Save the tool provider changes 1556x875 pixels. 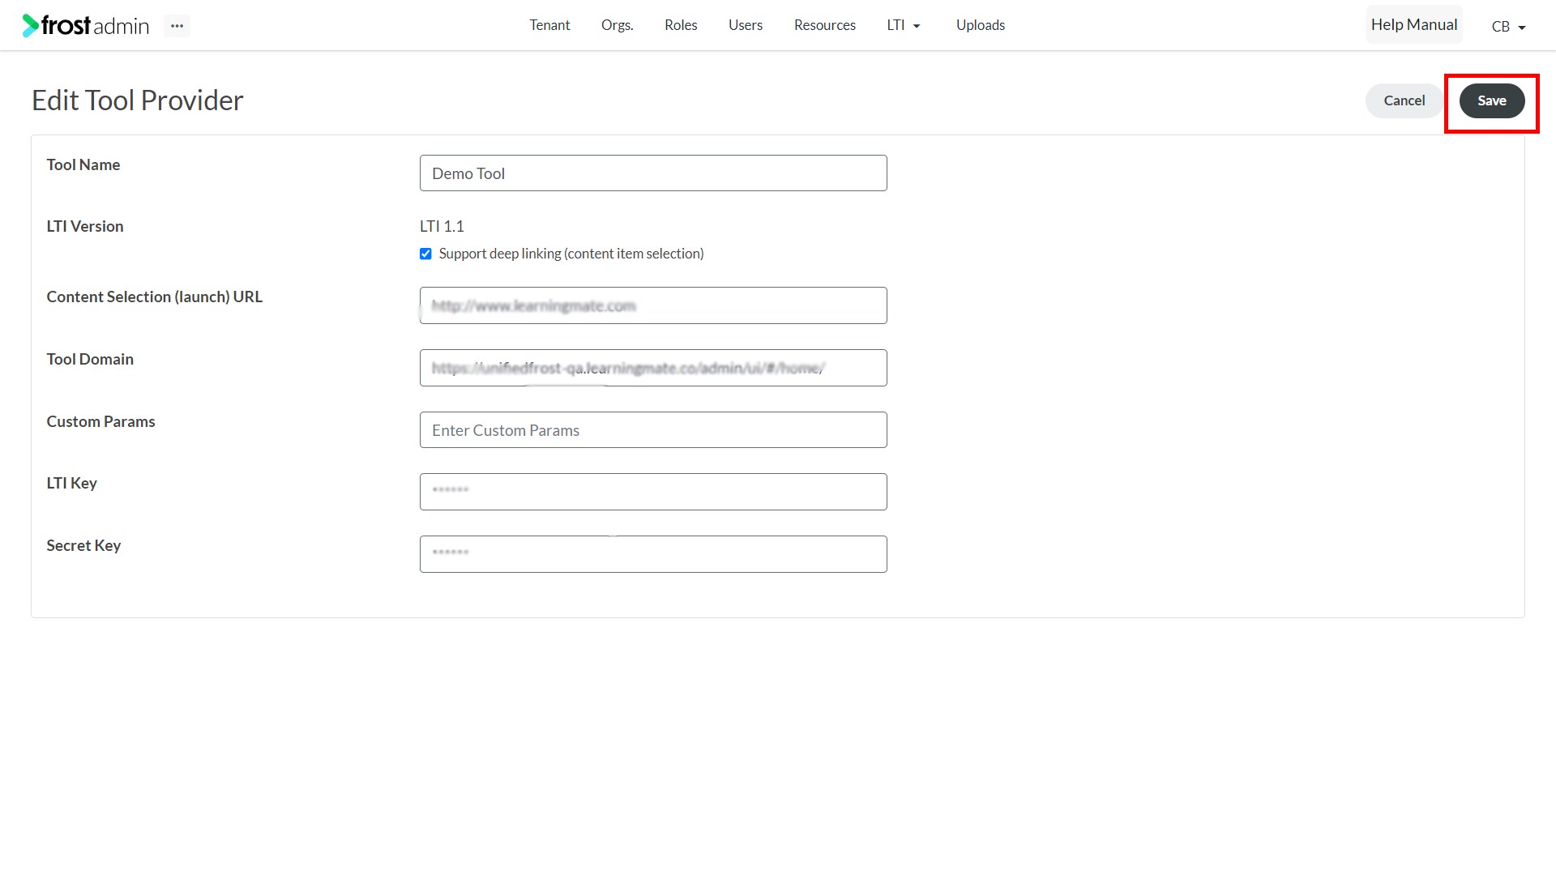[x=1491, y=100]
